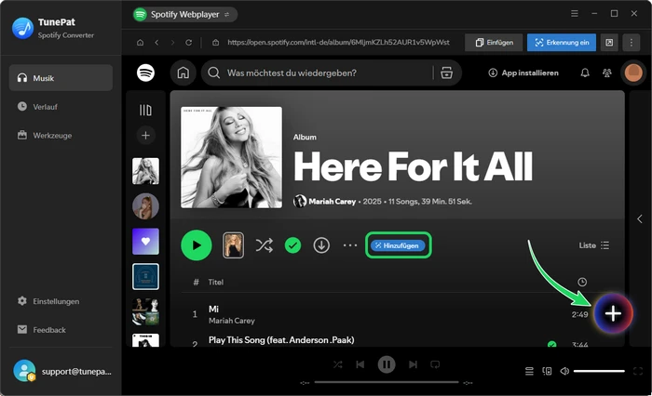Expand the Spotify library panel
Image resolution: width=652 pixels, height=396 pixels.
pos(145,110)
